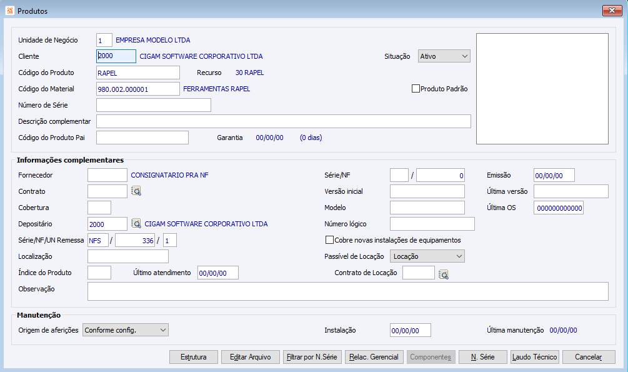Click the FERRAMENTAS RAPEL text
Image resolution: width=628 pixels, height=372 pixels.
click(x=217, y=89)
